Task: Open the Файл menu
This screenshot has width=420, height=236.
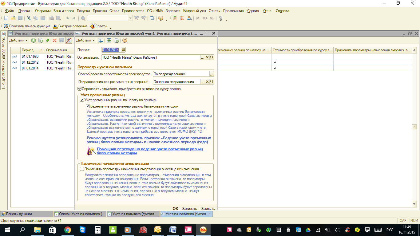Action: [x=9, y=11]
